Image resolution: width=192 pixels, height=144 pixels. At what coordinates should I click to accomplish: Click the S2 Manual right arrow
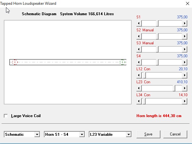185,36
